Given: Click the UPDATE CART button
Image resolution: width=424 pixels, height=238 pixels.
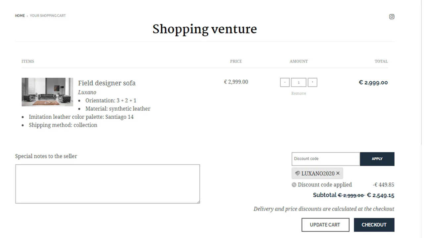Looking at the screenshot, I should tap(325, 224).
